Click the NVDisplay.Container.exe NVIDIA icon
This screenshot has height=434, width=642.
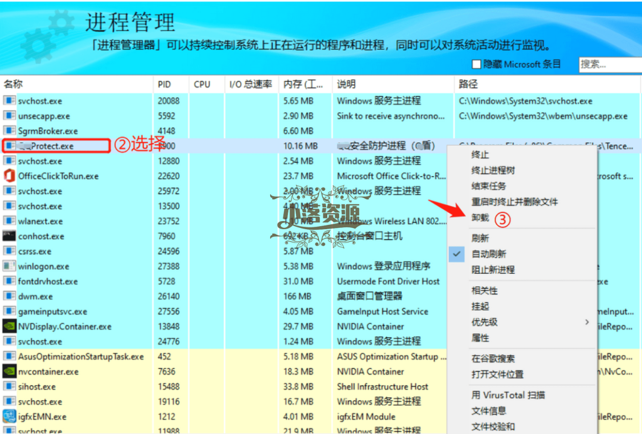click(x=9, y=326)
